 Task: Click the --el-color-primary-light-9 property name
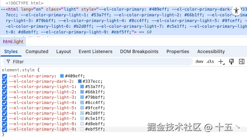(41, 129)
